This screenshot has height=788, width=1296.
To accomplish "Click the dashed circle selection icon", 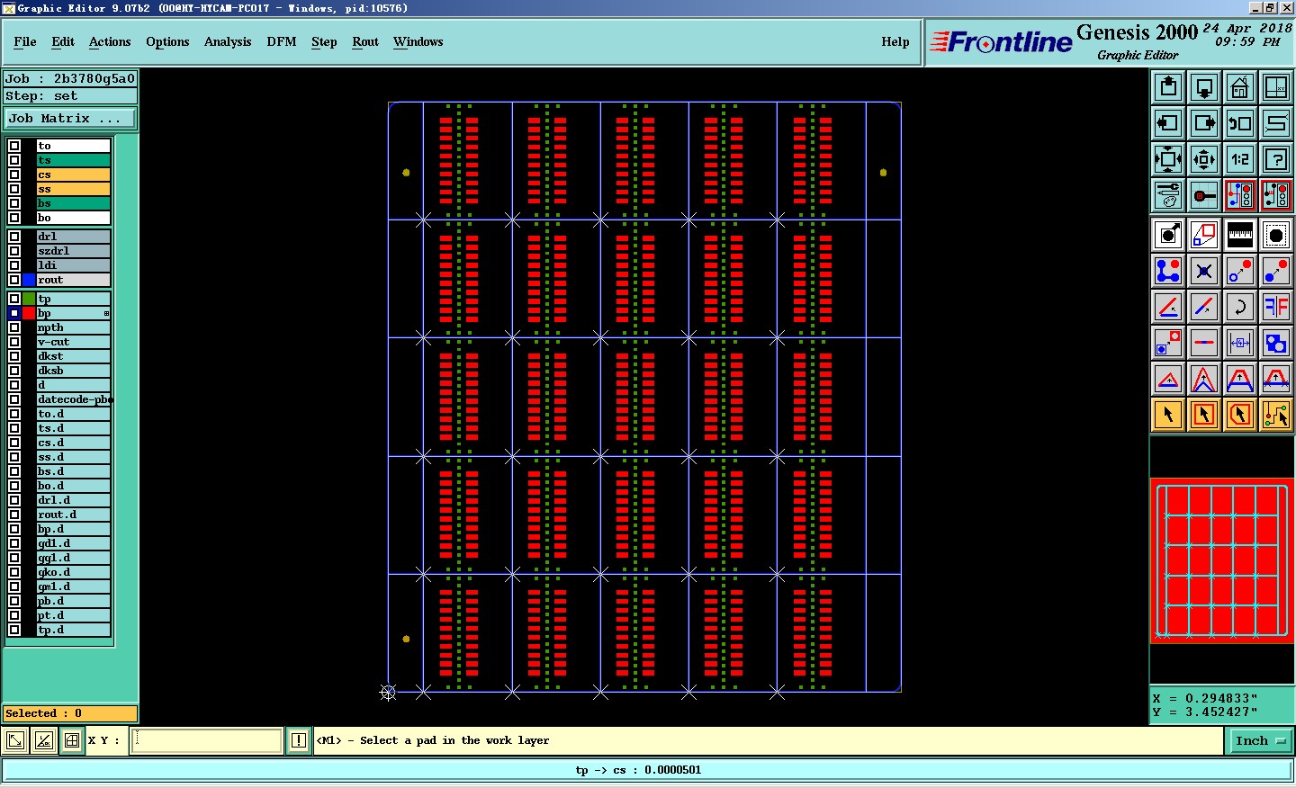I will click(1276, 236).
